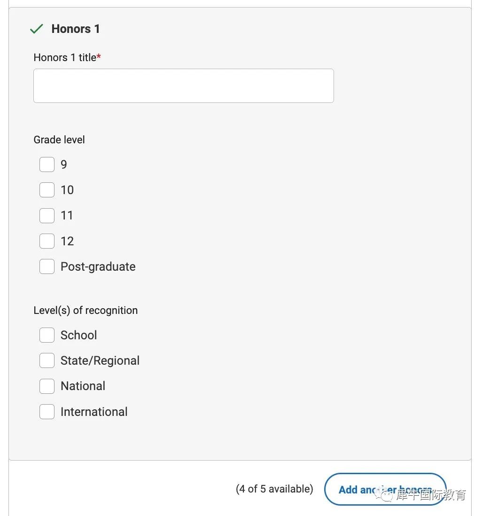The width and height of the screenshot is (482, 516).
Task: Select the grade 11 checkbox
Action: [47, 216]
